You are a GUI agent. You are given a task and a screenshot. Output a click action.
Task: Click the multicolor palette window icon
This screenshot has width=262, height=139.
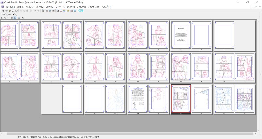pyautogui.click(x=64, y=11)
